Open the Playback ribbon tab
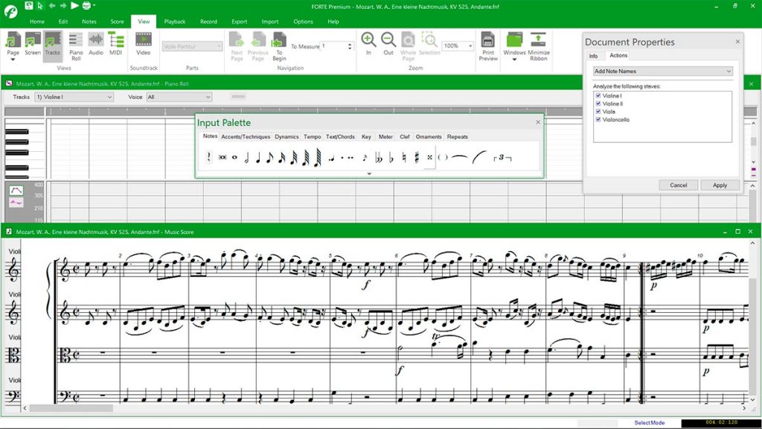This screenshot has height=429, width=762. (x=174, y=22)
